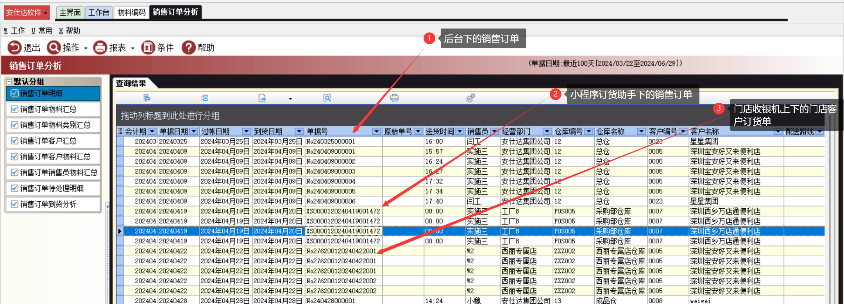The width and height of the screenshot is (844, 304).
Task: Click the 成品仓 warehouse name cell
Action: pos(620,300)
